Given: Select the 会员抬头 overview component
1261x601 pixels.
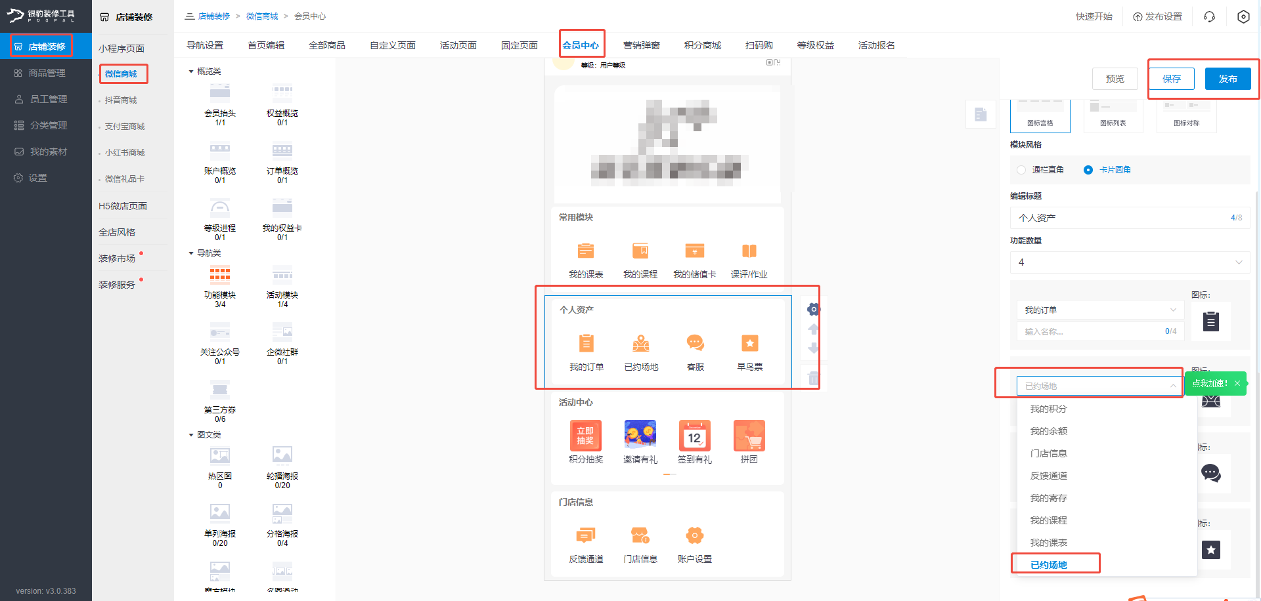Looking at the screenshot, I should [219, 98].
